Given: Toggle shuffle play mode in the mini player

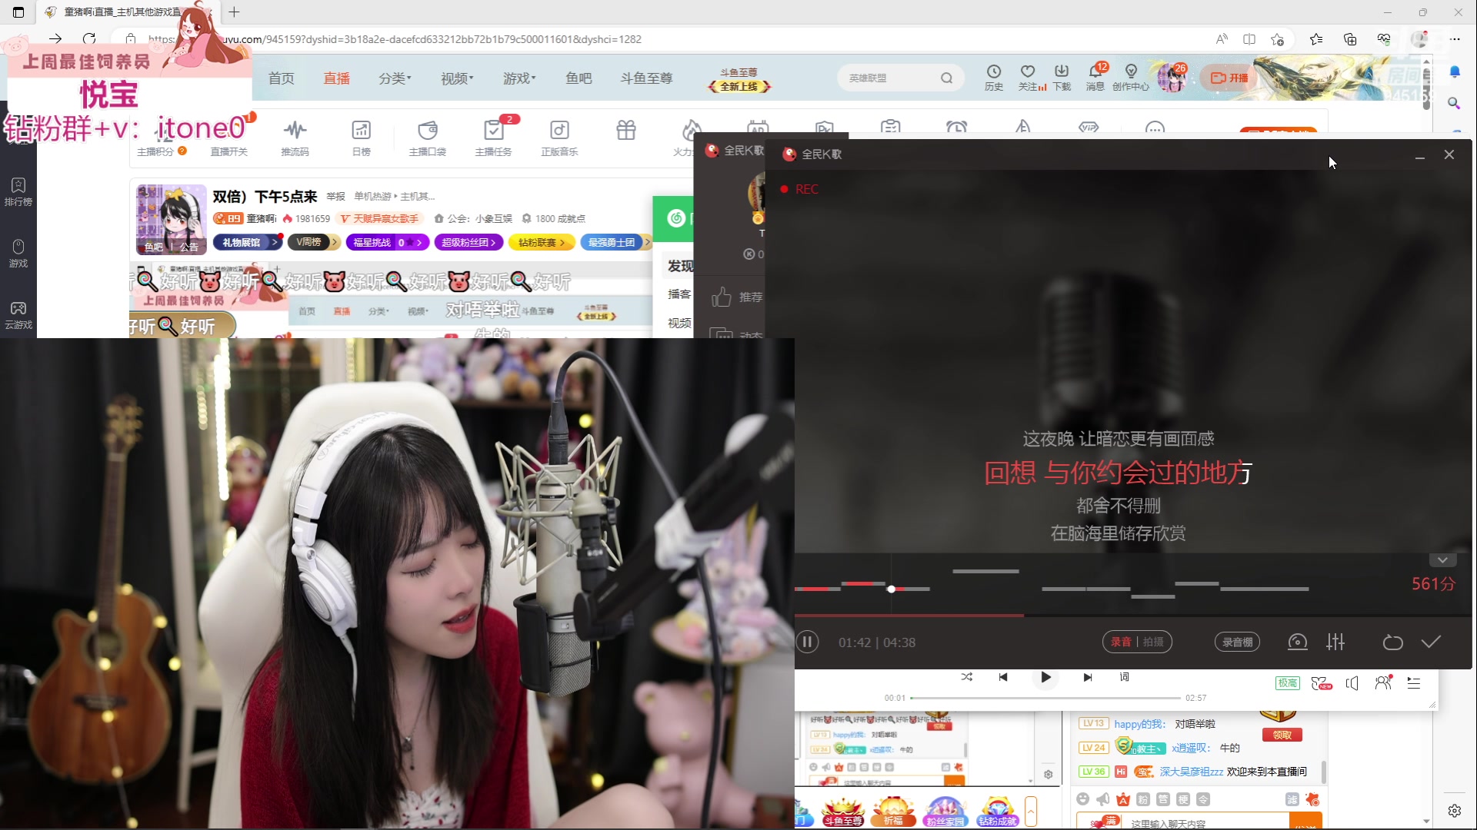Looking at the screenshot, I should pos(966,677).
